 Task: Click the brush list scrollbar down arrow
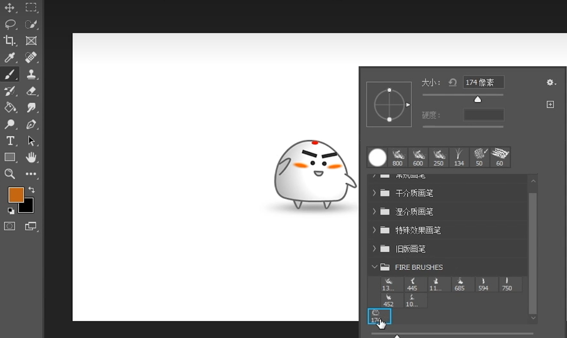pos(533,318)
